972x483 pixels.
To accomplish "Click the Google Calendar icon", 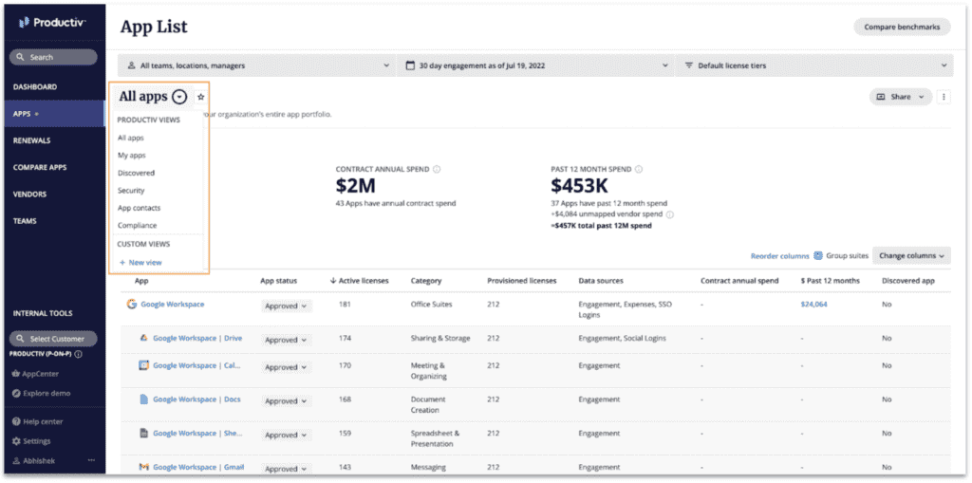I will coord(143,365).
